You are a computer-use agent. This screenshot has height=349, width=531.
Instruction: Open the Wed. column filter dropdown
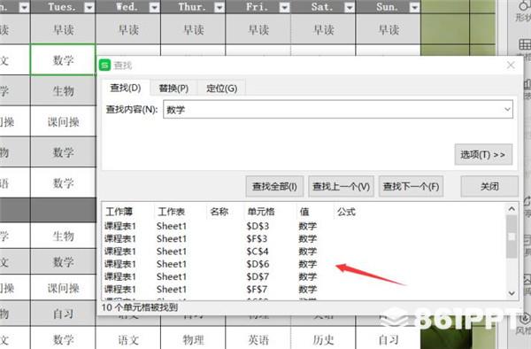point(154,7)
